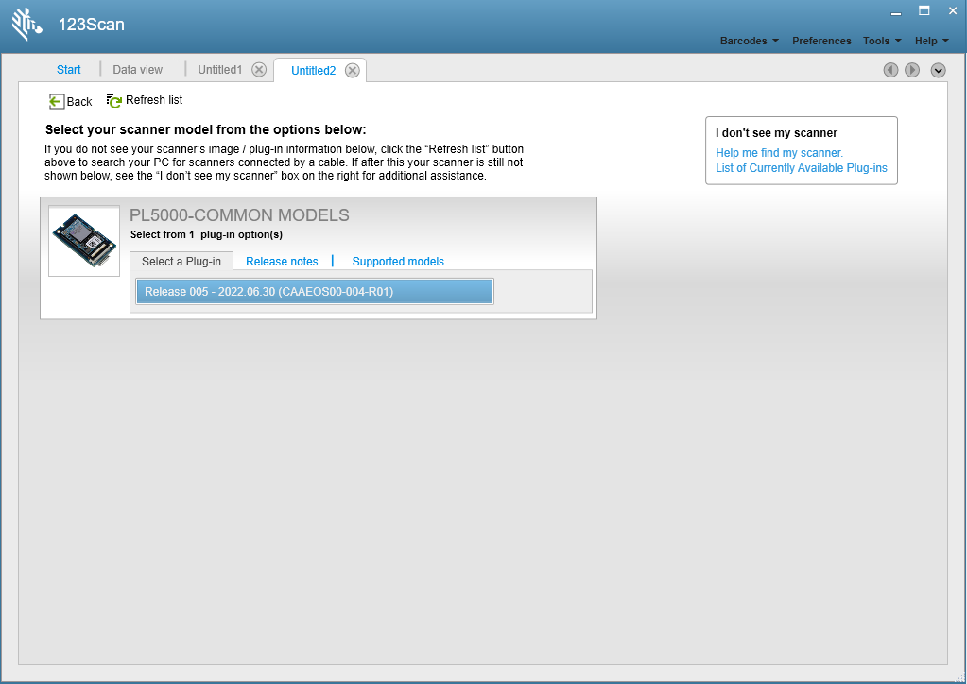Screen dimensions: 967x684
Task: Open the Tools menu
Action: coord(882,41)
